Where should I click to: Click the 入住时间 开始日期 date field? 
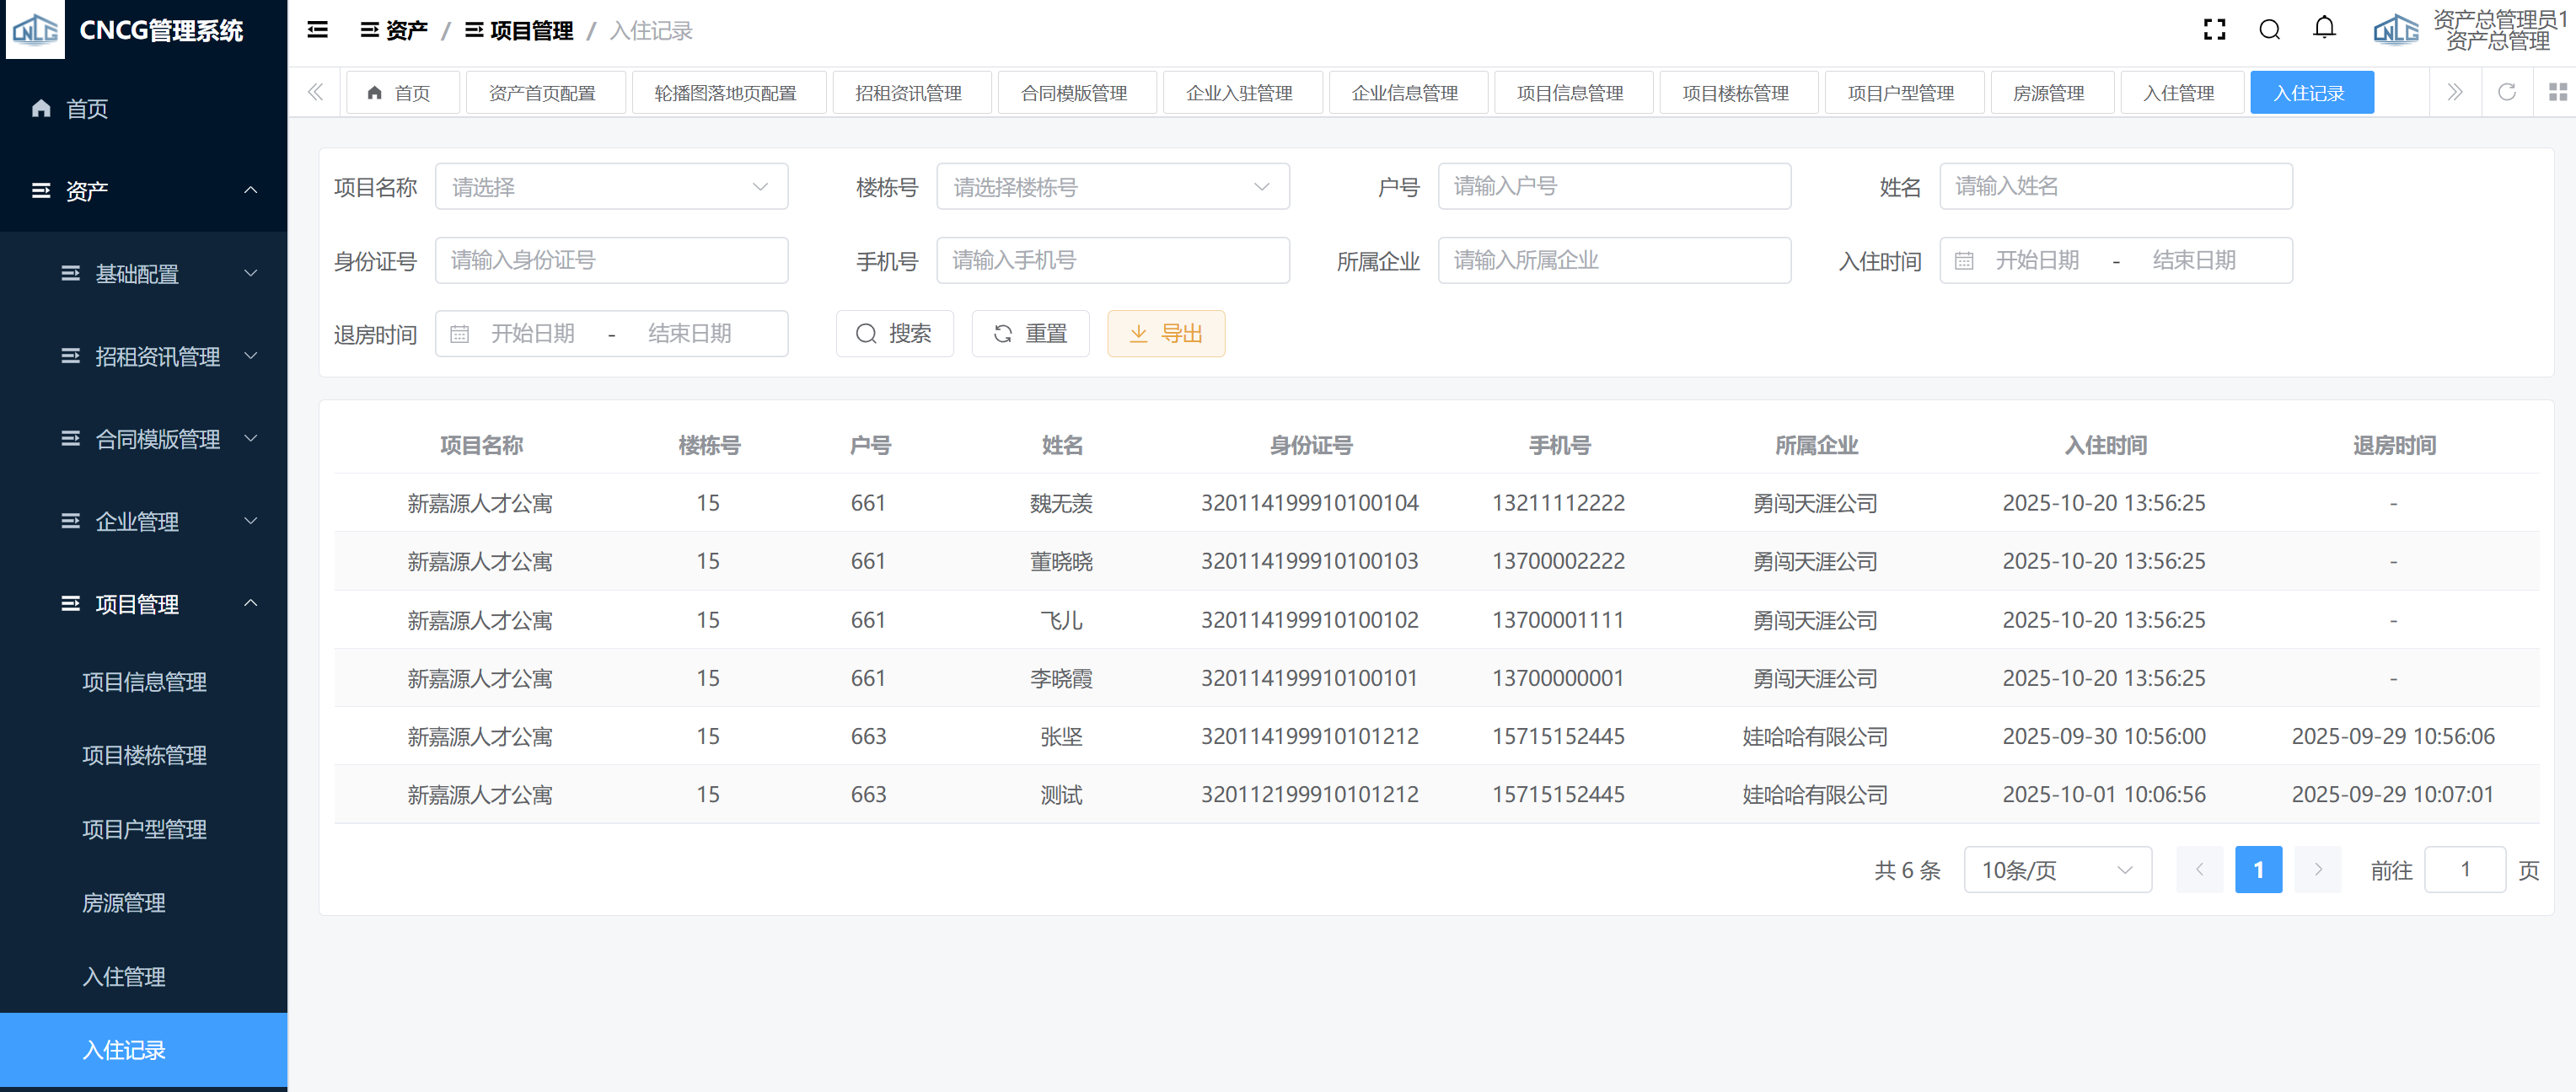click(2037, 260)
